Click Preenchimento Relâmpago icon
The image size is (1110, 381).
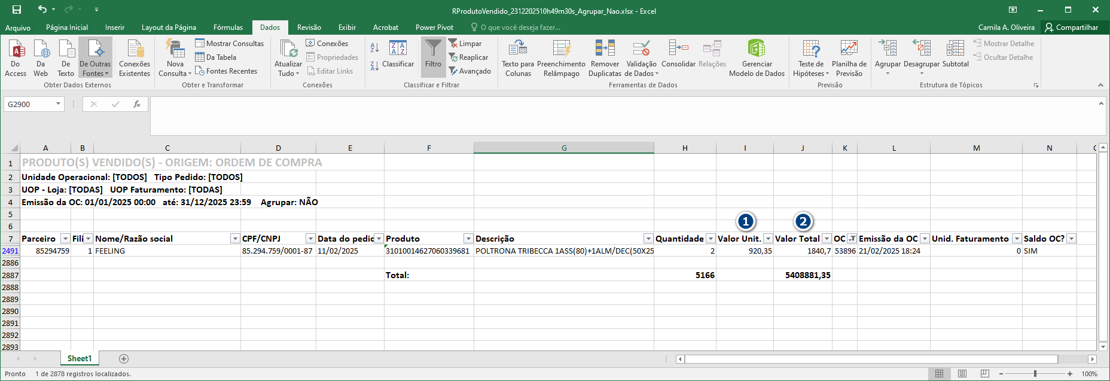pyautogui.click(x=561, y=49)
